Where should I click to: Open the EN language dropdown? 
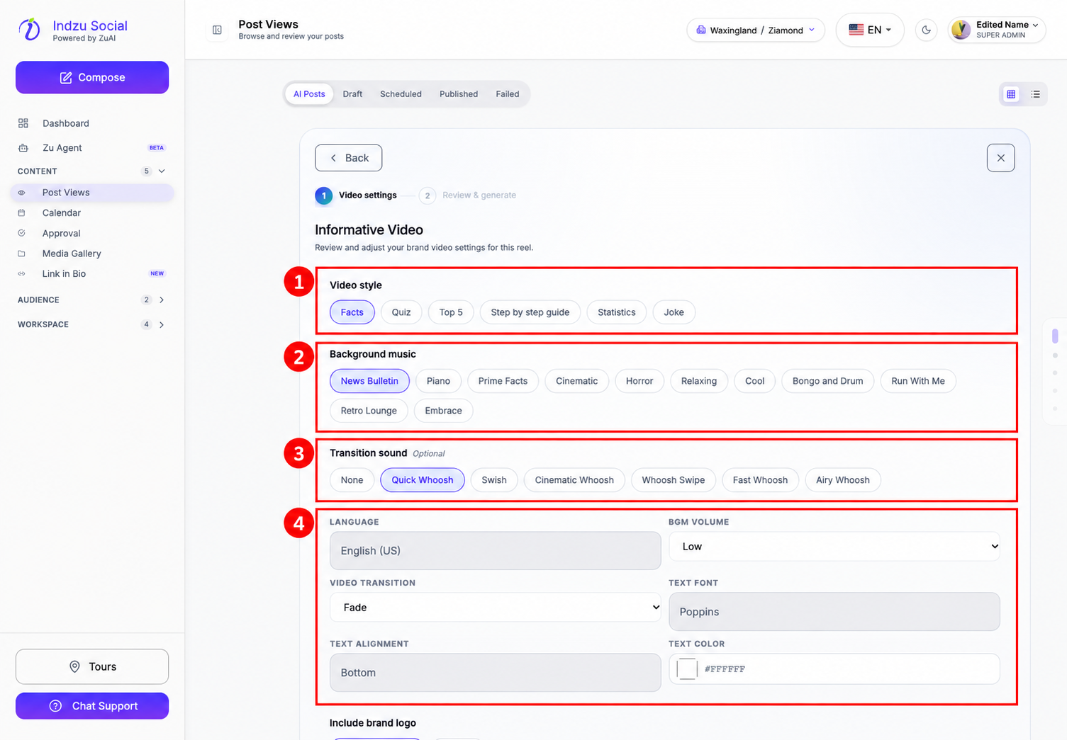pyautogui.click(x=870, y=30)
